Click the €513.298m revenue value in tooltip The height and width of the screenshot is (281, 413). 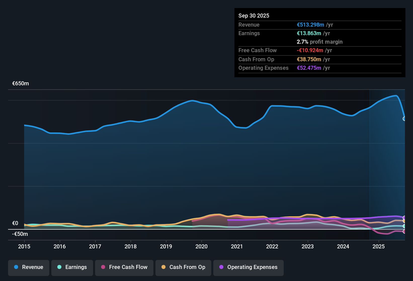click(x=310, y=25)
